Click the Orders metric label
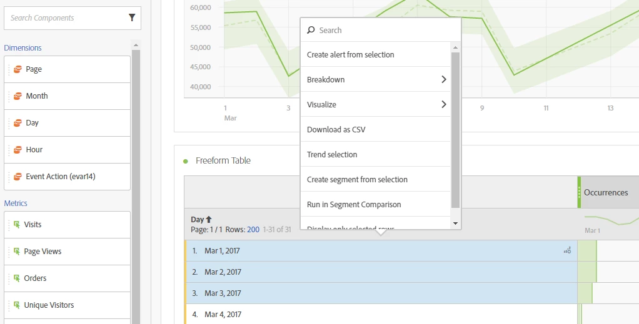This screenshot has height=324, width=639. (35, 278)
